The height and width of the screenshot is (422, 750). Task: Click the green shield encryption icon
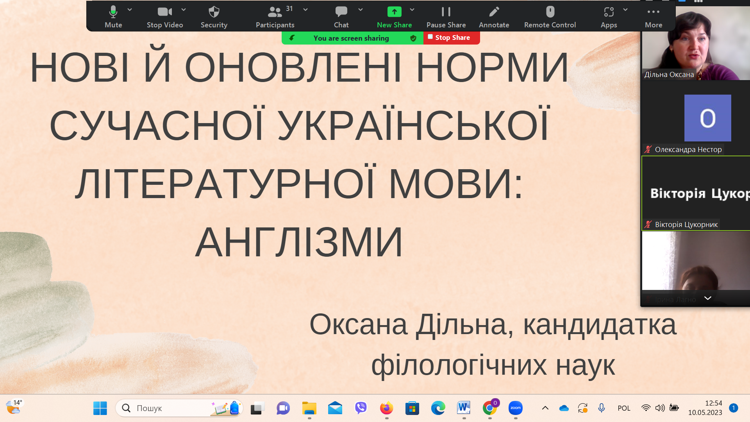pyautogui.click(x=413, y=38)
